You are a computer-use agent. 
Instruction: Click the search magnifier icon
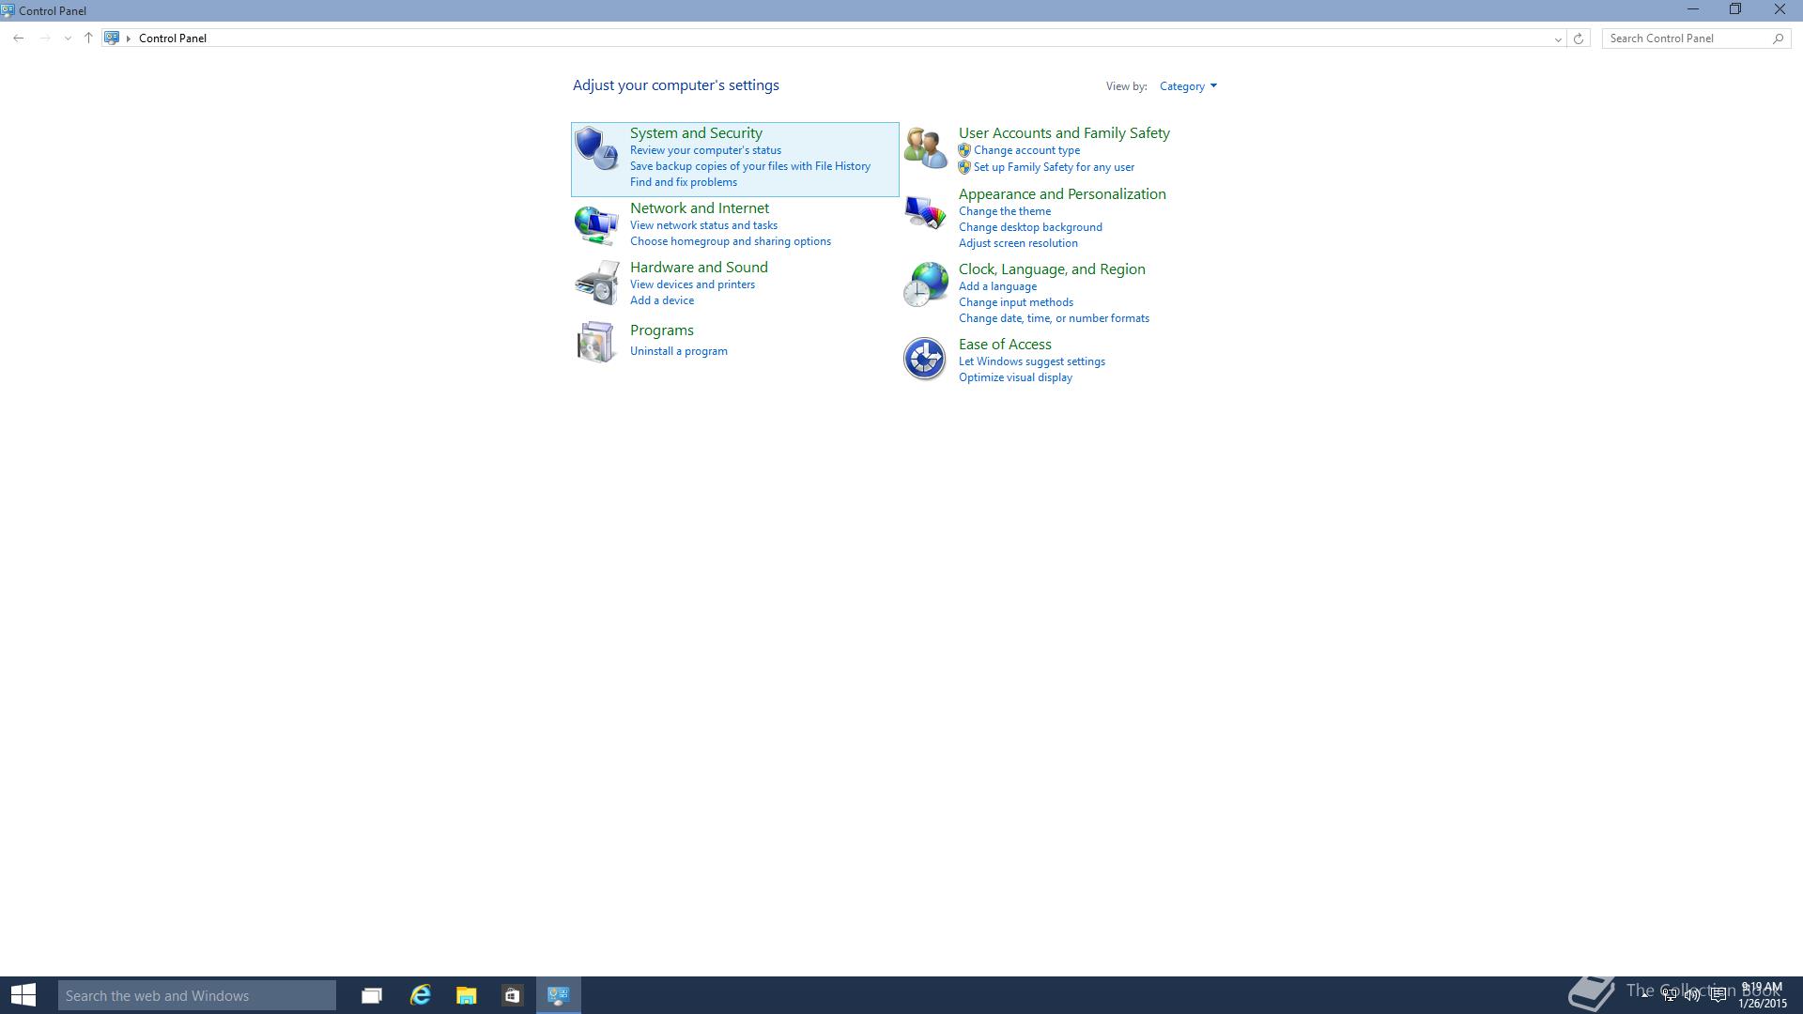click(1778, 38)
